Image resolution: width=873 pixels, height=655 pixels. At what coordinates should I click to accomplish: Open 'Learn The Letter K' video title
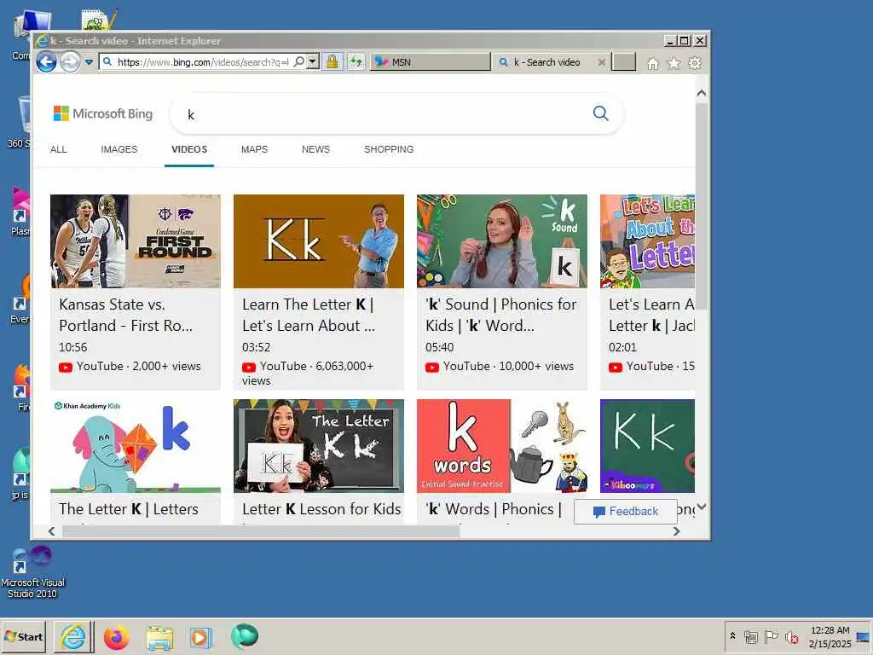[x=309, y=316]
